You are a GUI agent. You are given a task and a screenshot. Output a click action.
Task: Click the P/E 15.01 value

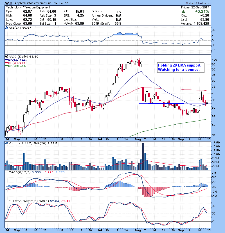[x=80, y=12]
